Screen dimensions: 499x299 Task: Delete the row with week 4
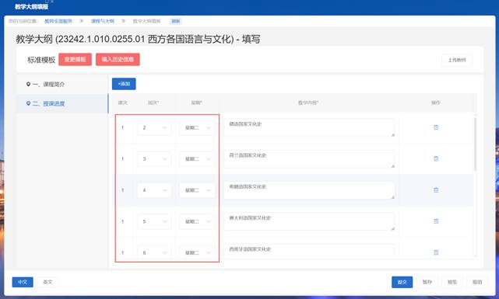436,190
